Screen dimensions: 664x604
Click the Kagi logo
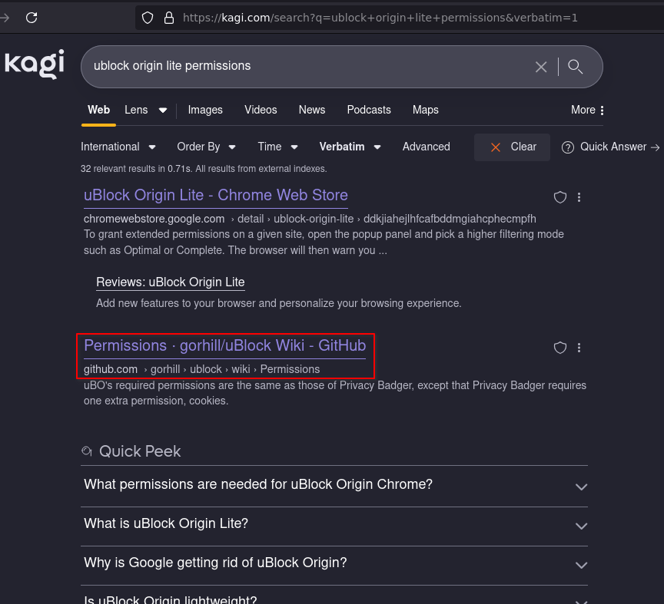point(34,64)
